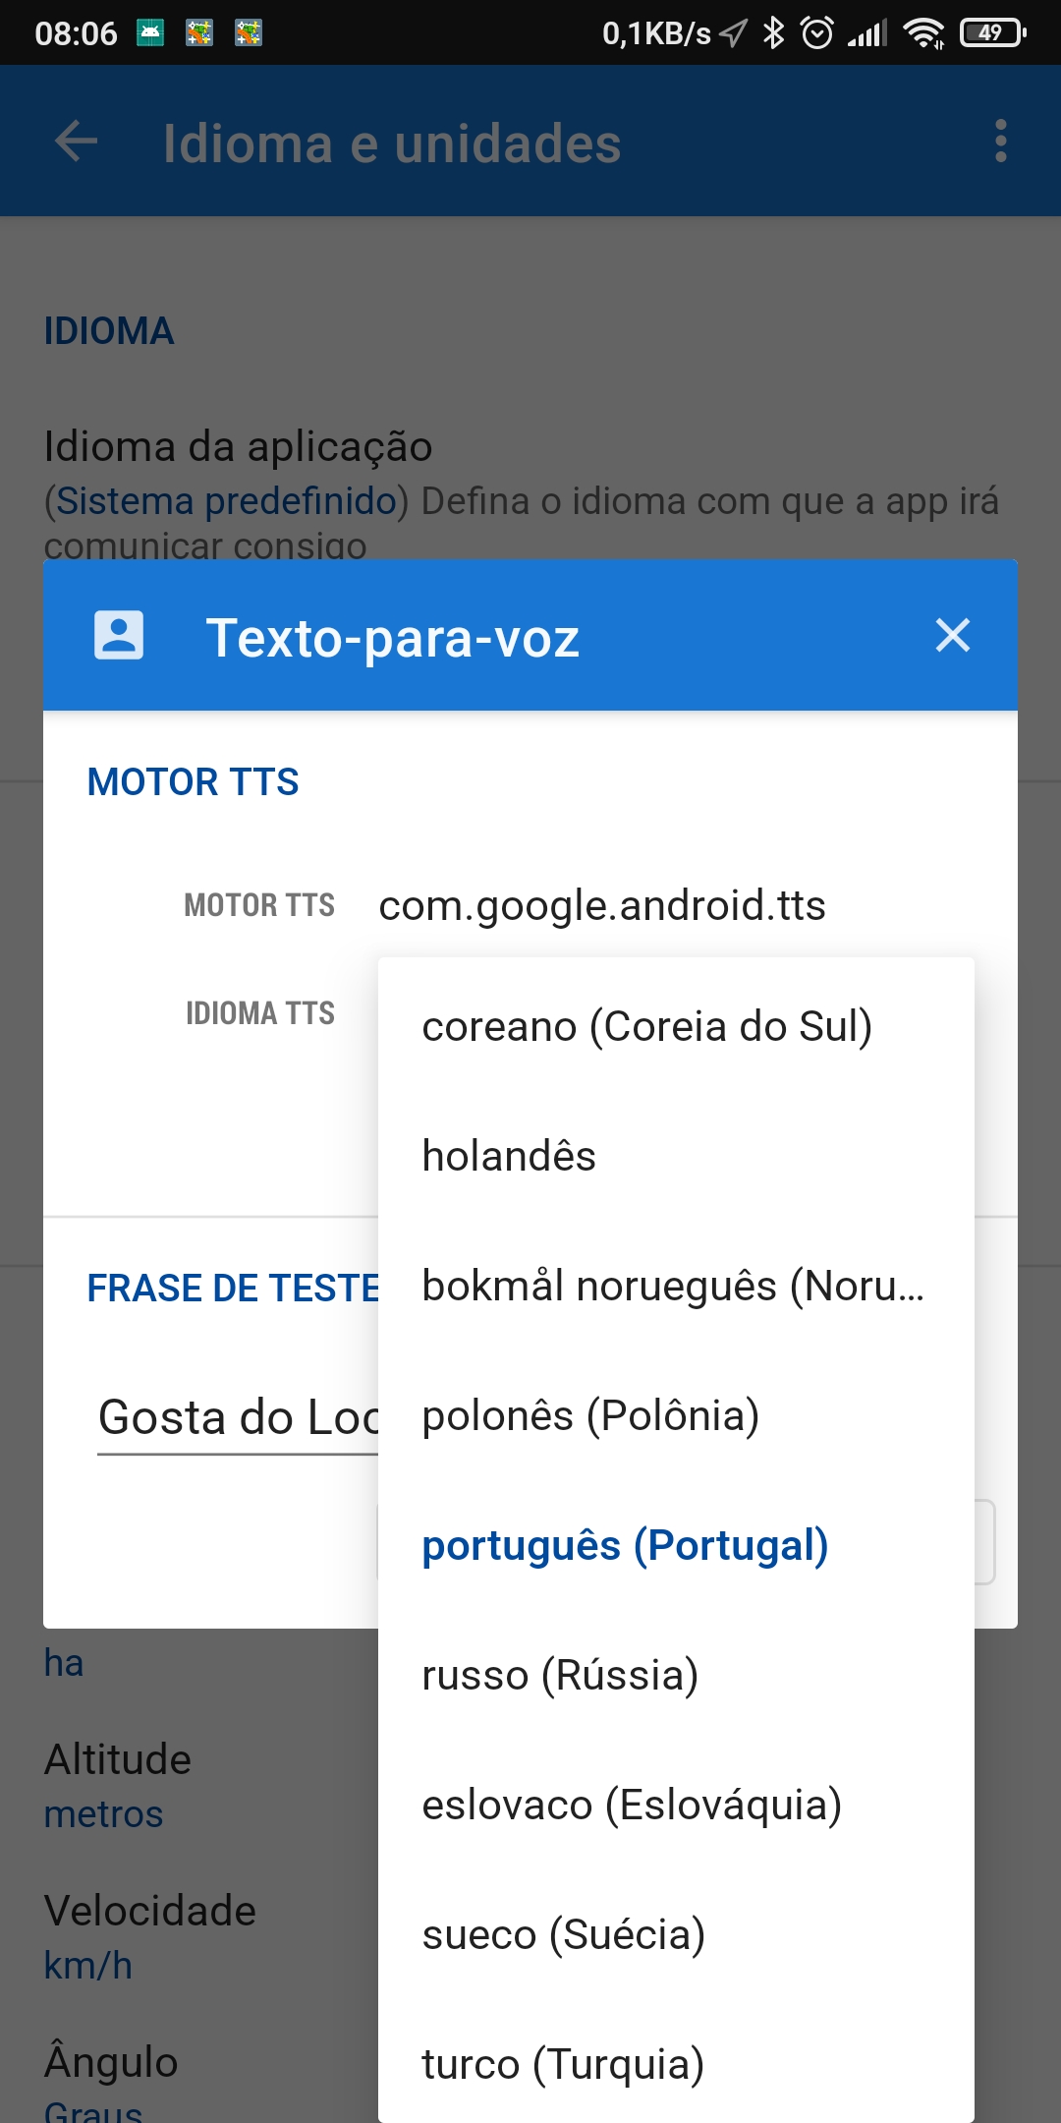Tap the back arrow in the header
This screenshot has width=1061, height=2123.
[77, 142]
